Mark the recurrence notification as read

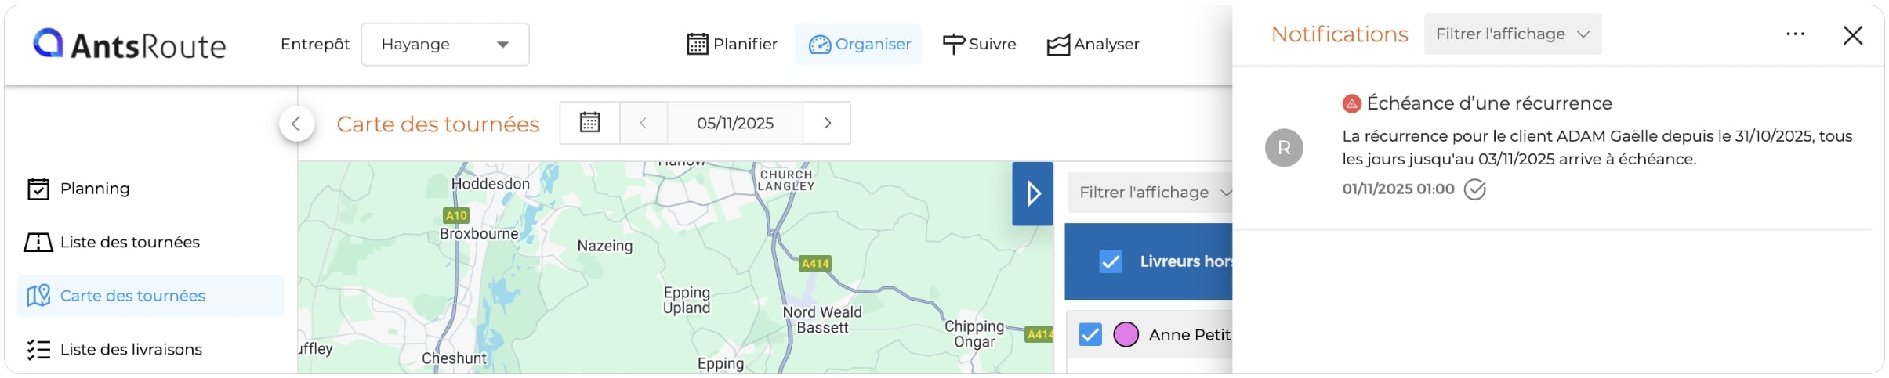tap(1474, 189)
